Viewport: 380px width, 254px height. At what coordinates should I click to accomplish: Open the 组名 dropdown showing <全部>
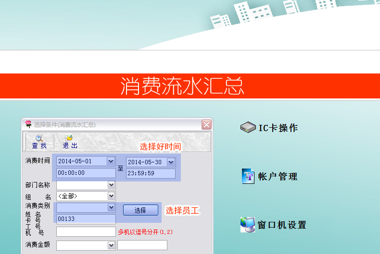click(x=111, y=196)
